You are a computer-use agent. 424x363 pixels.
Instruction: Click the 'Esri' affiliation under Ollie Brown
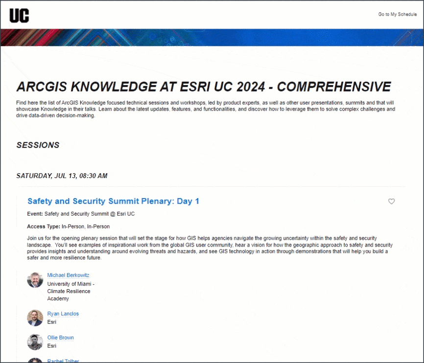click(x=51, y=346)
